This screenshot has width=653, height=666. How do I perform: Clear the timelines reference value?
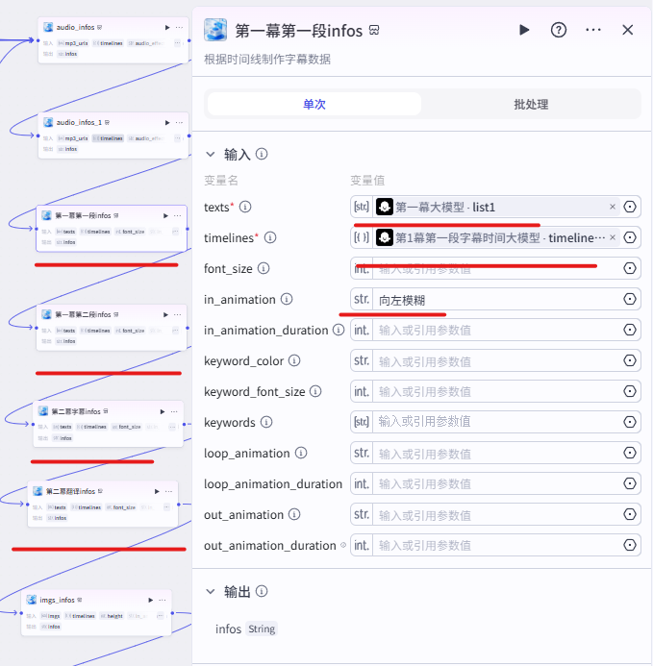click(x=613, y=237)
